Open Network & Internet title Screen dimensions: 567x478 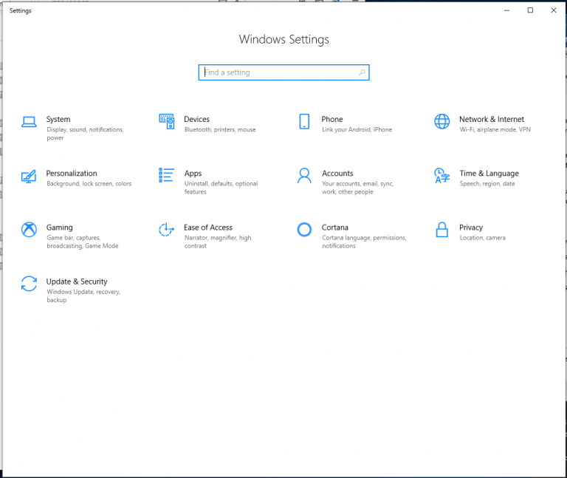pos(492,120)
